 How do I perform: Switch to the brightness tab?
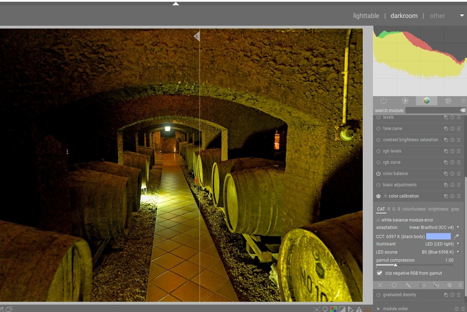click(x=438, y=209)
